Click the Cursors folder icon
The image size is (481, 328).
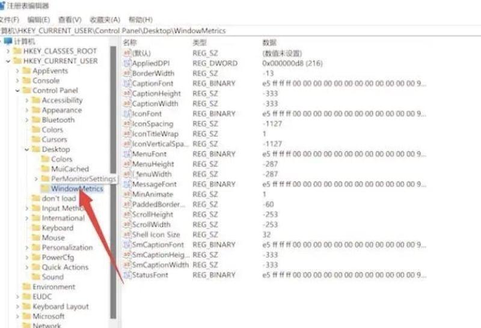click(36, 139)
